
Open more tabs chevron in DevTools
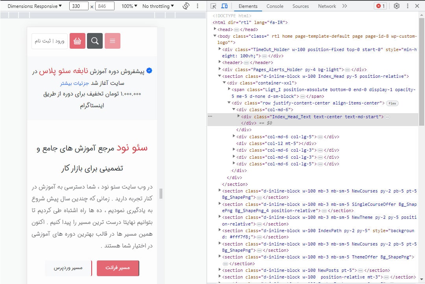[x=345, y=6]
